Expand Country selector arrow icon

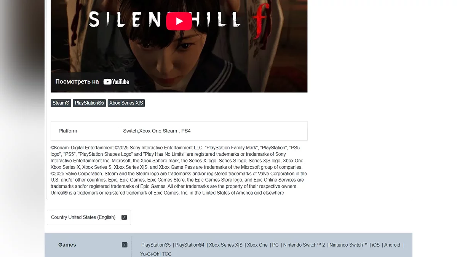(x=124, y=217)
